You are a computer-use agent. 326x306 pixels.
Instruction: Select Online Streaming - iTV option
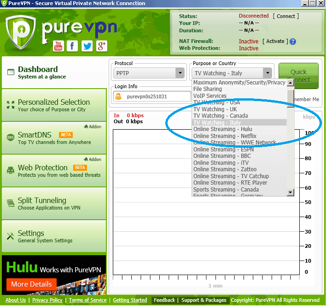(239, 162)
